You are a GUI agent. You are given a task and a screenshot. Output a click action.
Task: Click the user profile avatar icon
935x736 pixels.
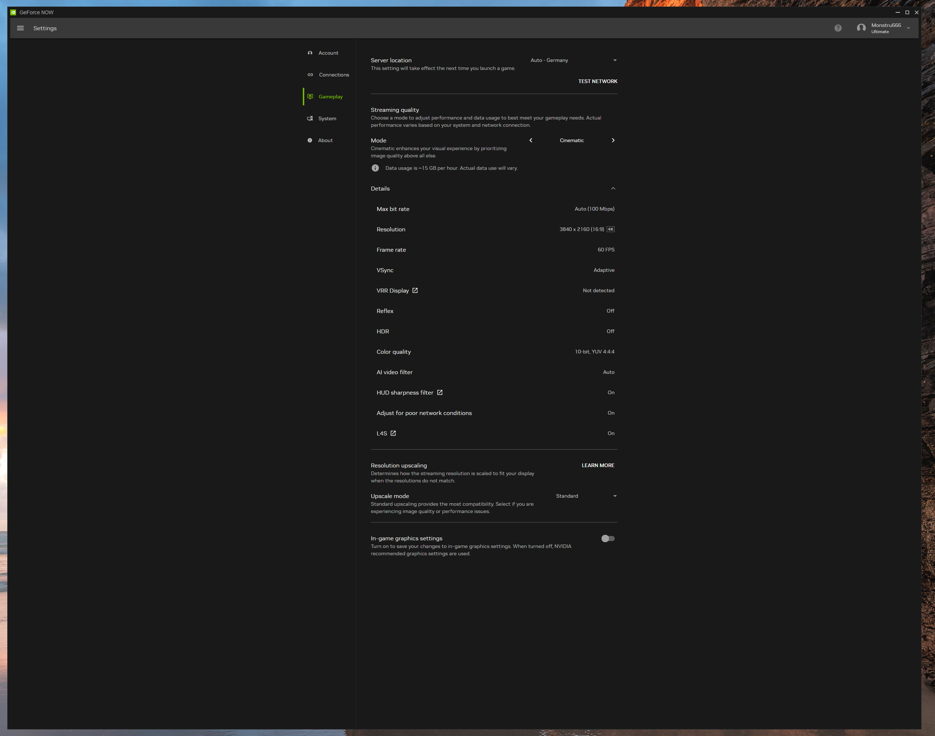click(x=861, y=28)
